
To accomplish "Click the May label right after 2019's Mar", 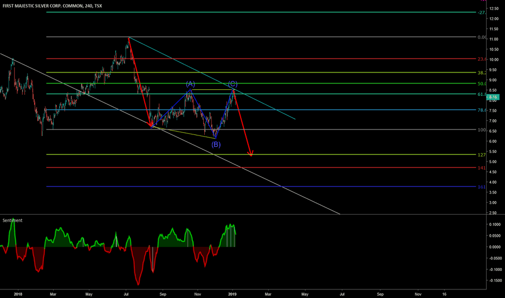I will pyautogui.click(x=305, y=294).
